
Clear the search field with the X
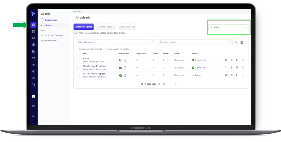tap(246, 27)
